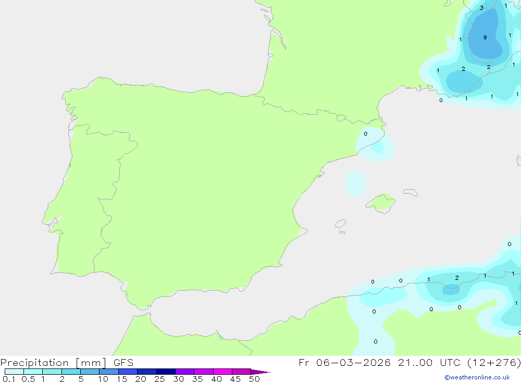Click the 50 legend scale label
This screenshot has height=382, width=521.
tap(254, 379)
